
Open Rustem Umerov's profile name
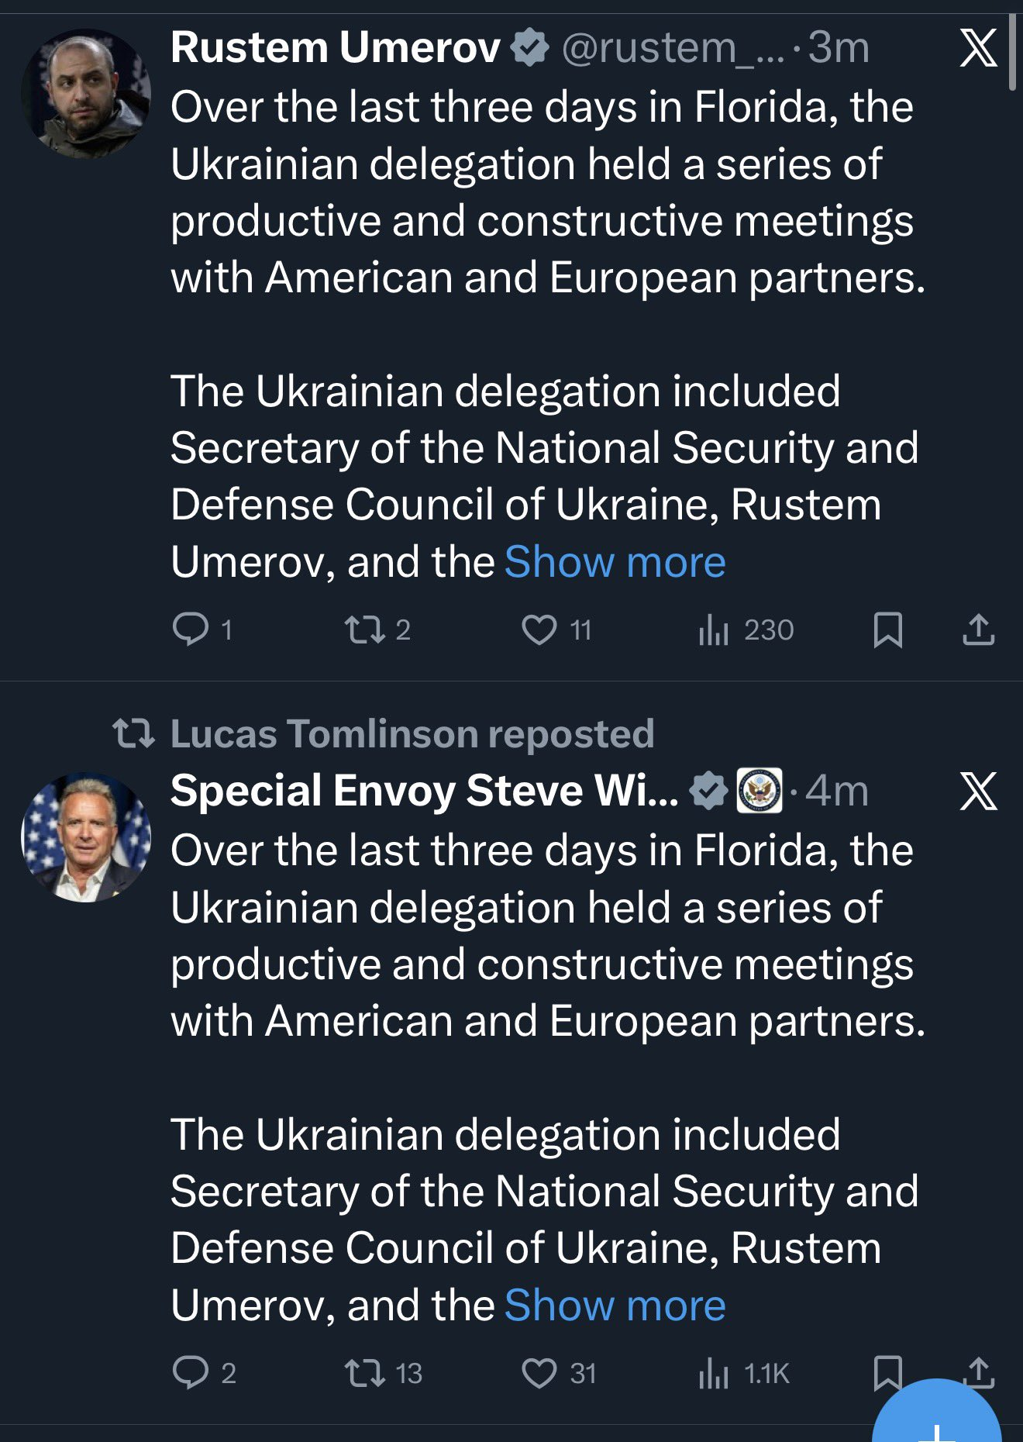(335, 48)
